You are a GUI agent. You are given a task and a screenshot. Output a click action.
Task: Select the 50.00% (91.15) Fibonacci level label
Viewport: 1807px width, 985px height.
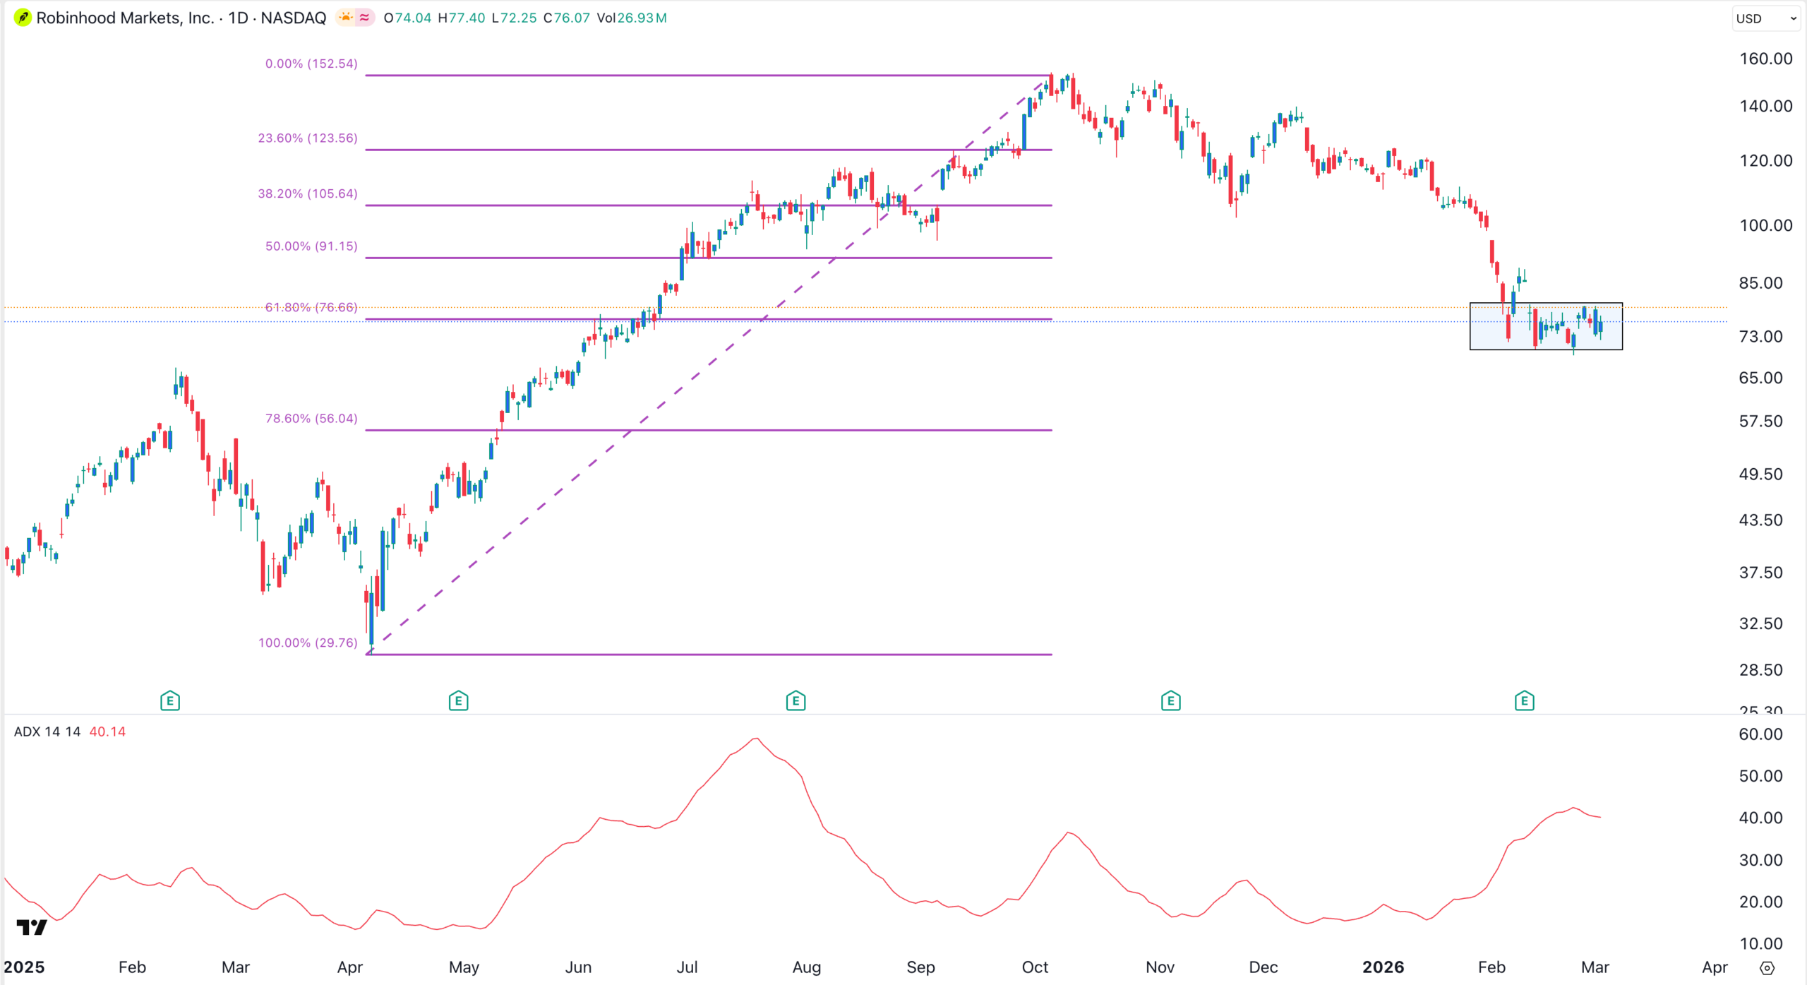click(311, 246)
